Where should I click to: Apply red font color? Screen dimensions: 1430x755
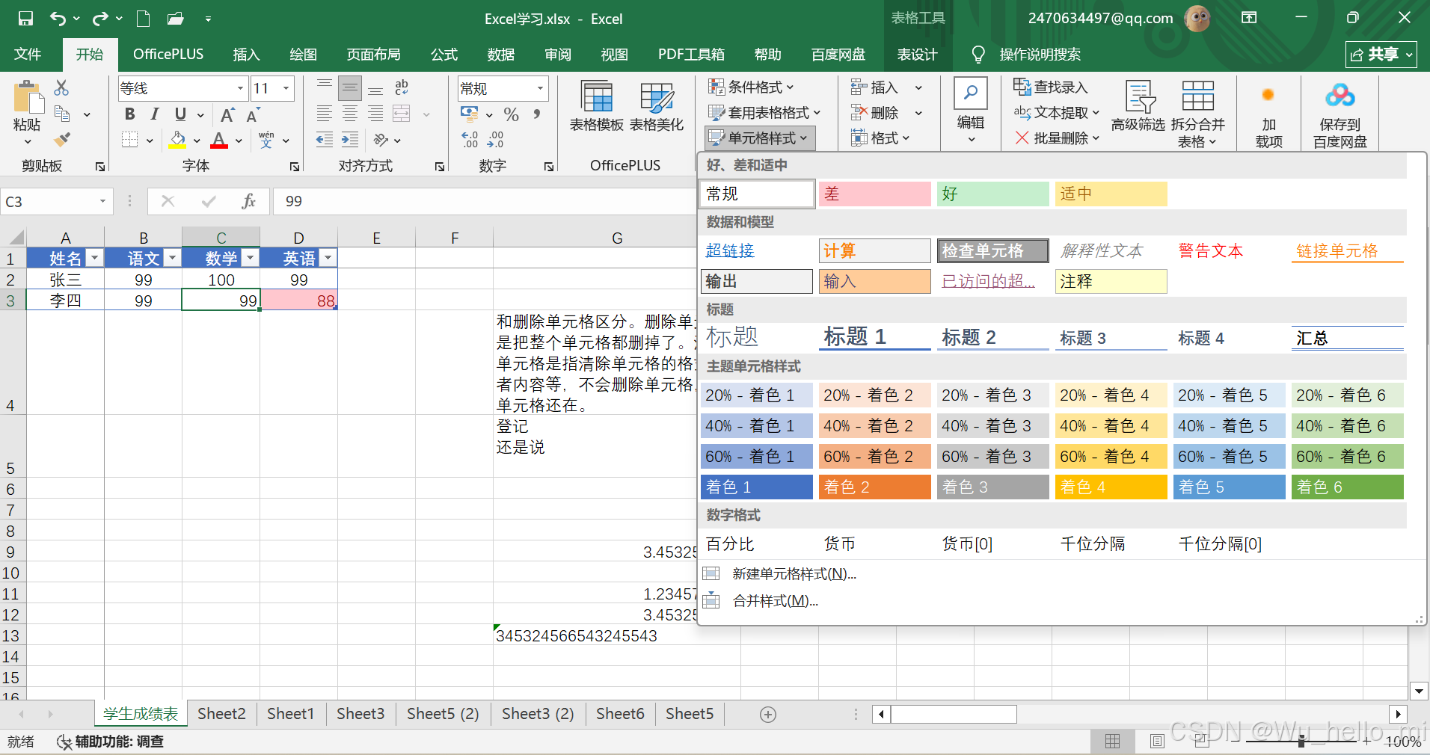219,140
